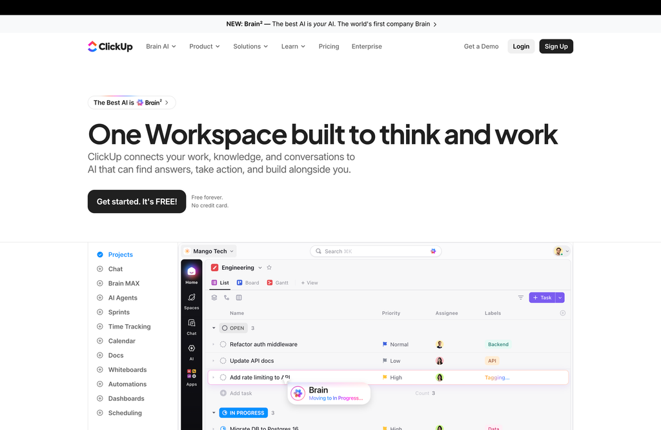The width and height of the screenshot is (661, 430).
Task: Click the plus icon beside AI Agents
Action: 100,298
